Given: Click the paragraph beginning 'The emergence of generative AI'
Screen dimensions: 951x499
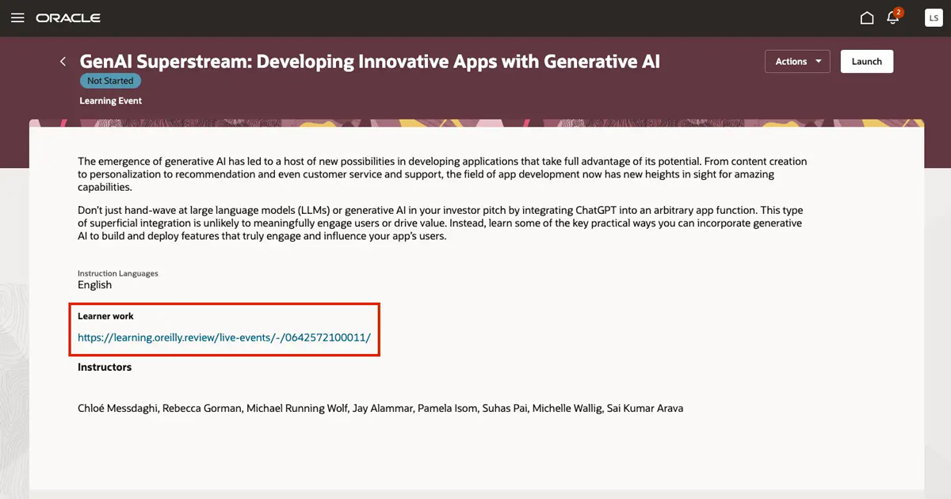Looking at the screenshot, I should pos(442,174).
